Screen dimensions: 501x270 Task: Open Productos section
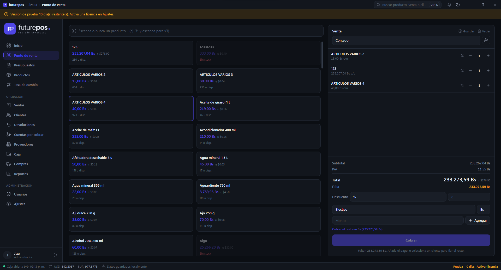pos(31,75)
